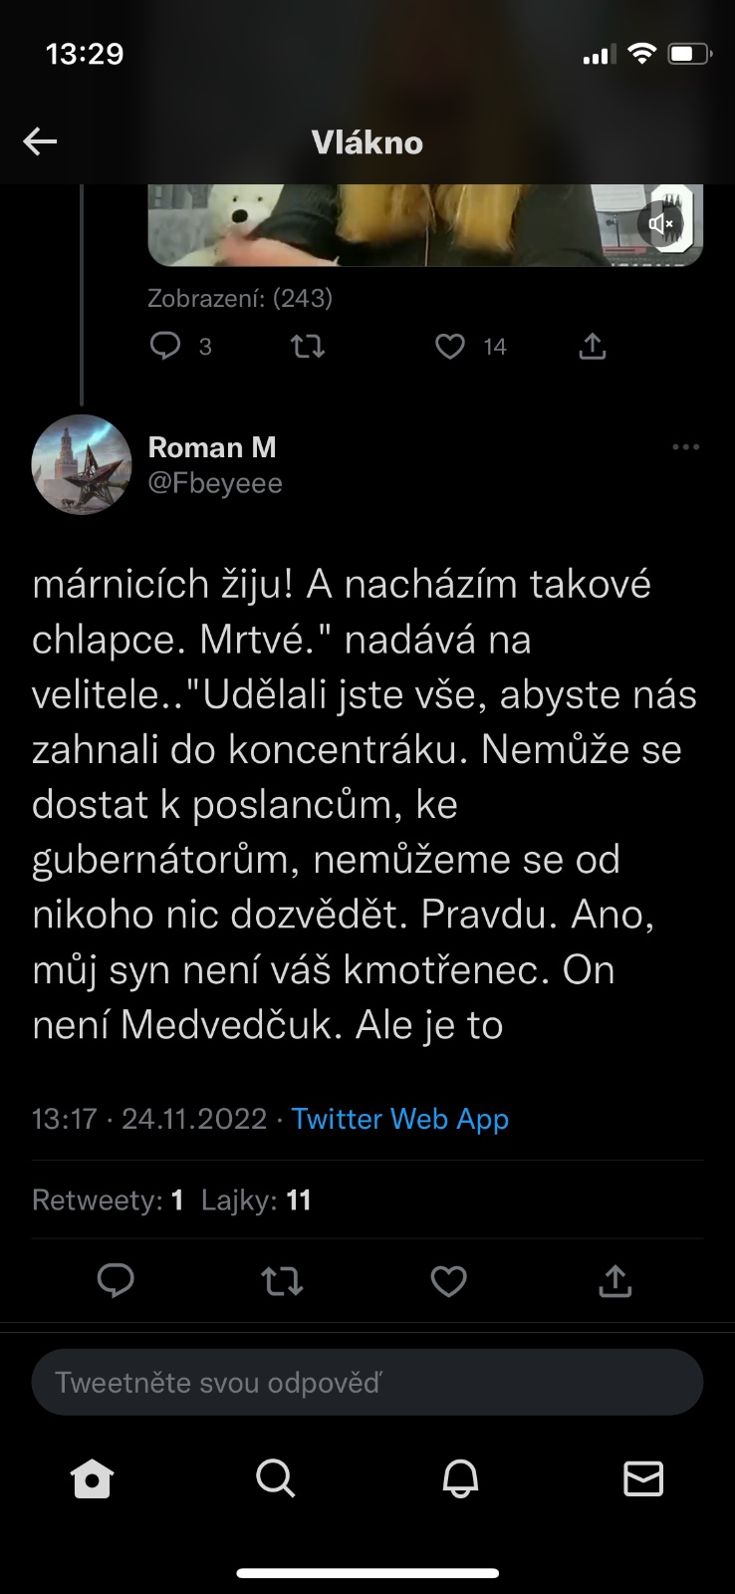Like the parent tweet with 14 likes
Image resolution: width=735 pixels, height=1594 pixels.
point(450,346)
